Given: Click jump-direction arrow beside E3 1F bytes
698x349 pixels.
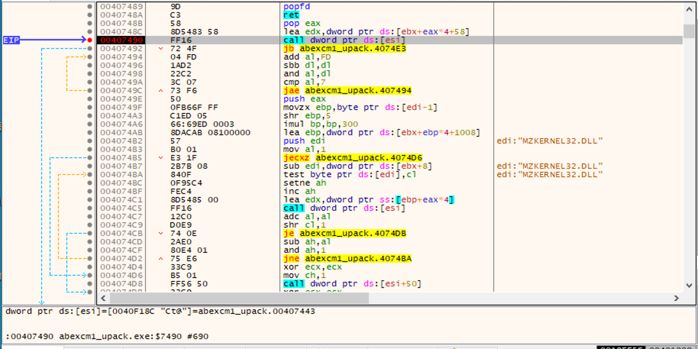Looking at the screenshot, I should pyautogui.click(x=161, y=158).
